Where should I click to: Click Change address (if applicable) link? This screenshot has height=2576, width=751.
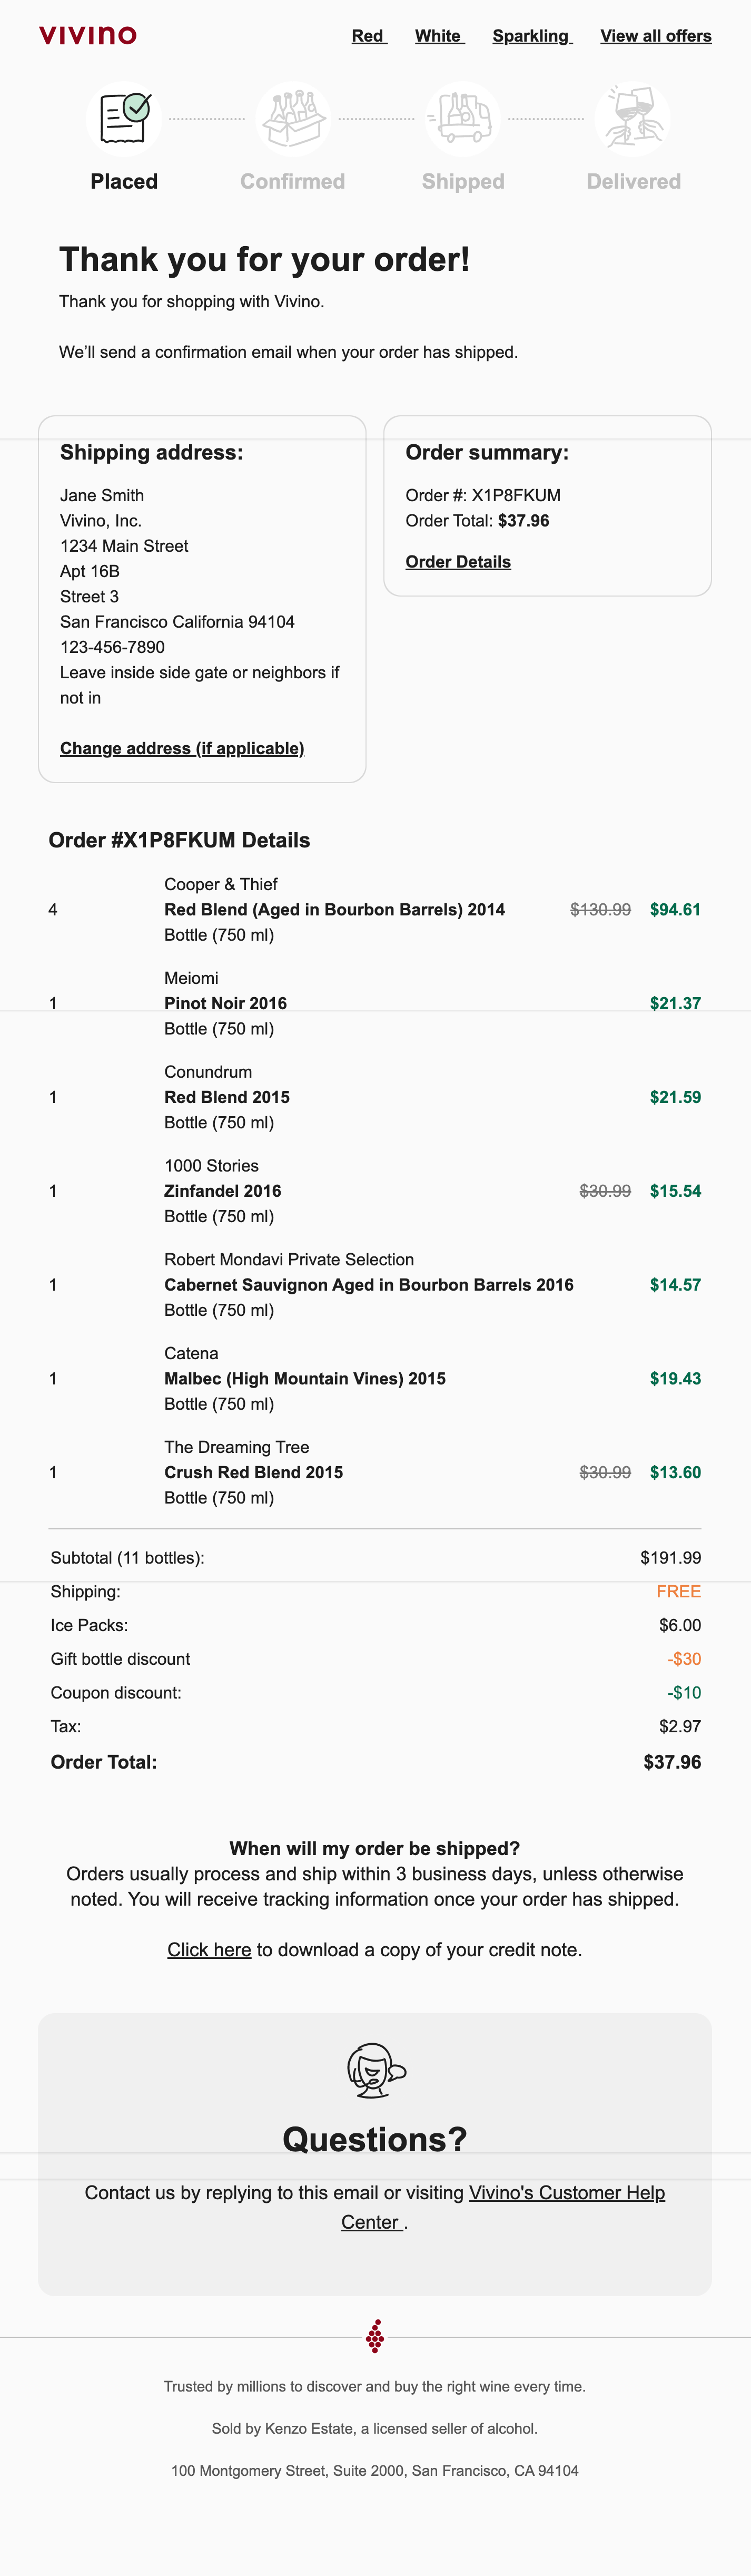pyautogui.click(x=182, y=748)
